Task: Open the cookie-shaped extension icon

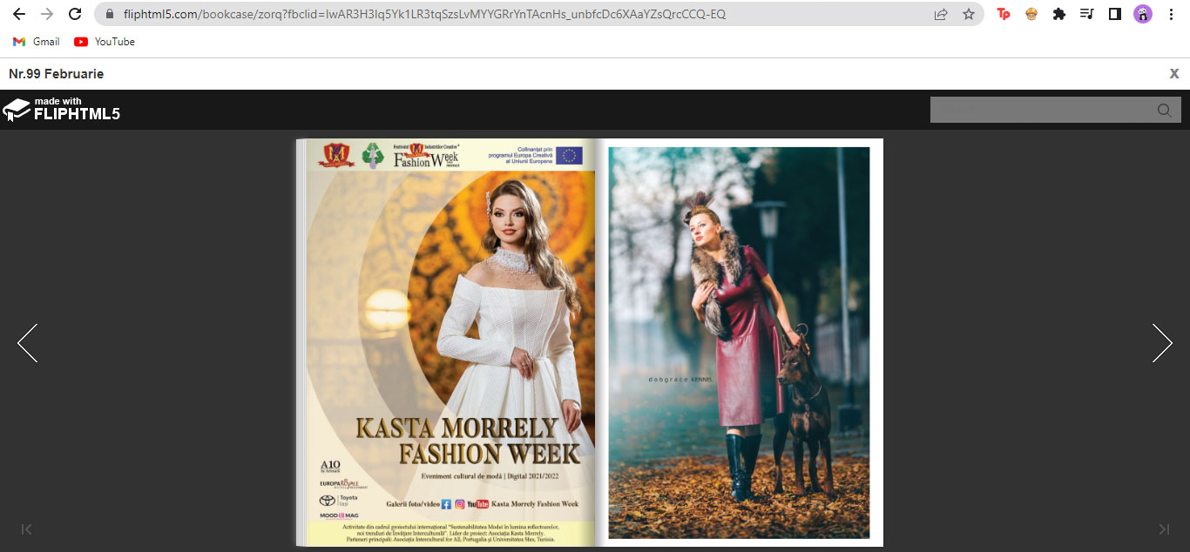Action: click(1031, 14)
